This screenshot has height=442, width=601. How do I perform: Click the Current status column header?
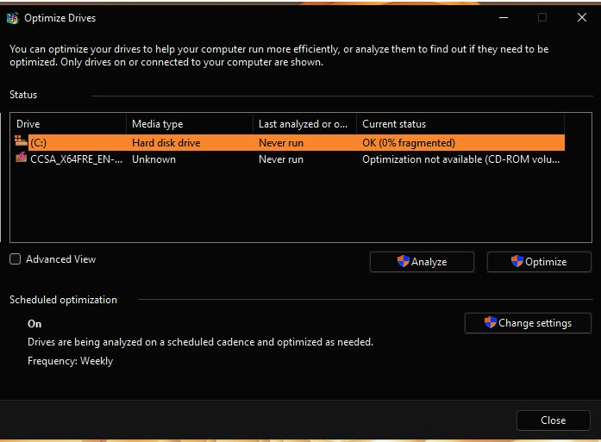(460, 124)
